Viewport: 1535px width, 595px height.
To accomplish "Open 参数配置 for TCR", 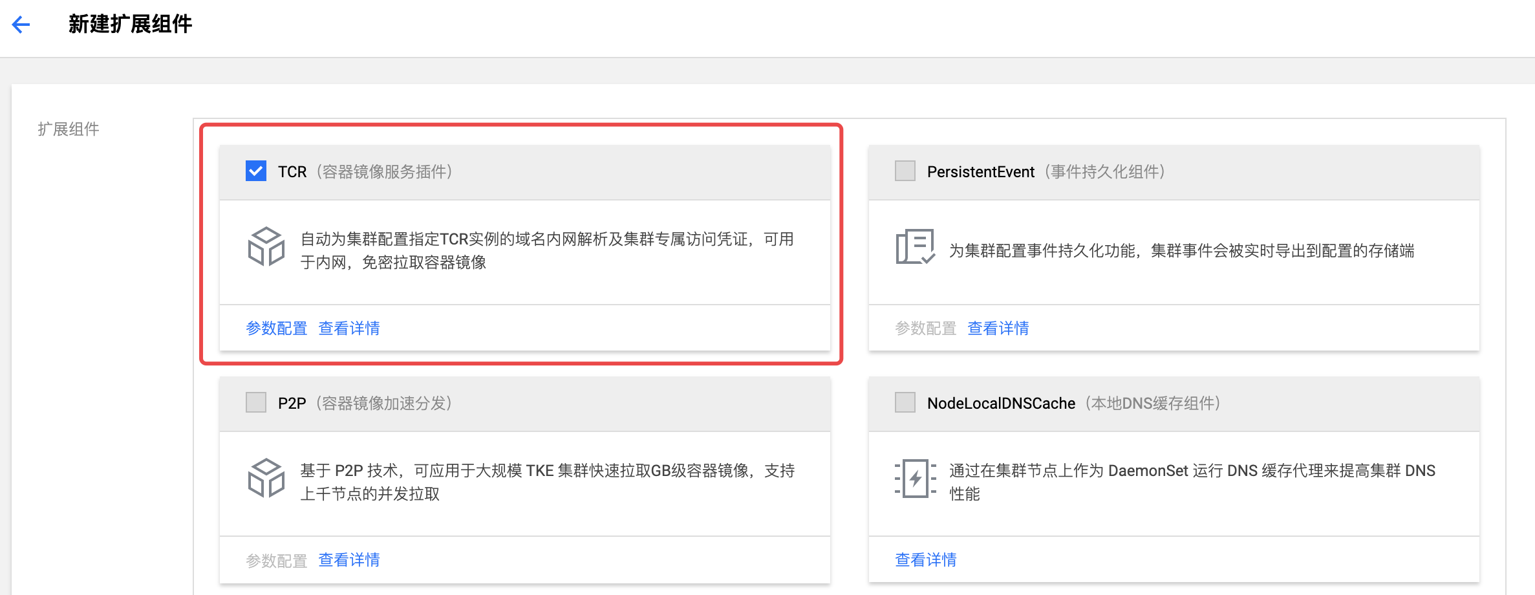I will tap(277, 329).
